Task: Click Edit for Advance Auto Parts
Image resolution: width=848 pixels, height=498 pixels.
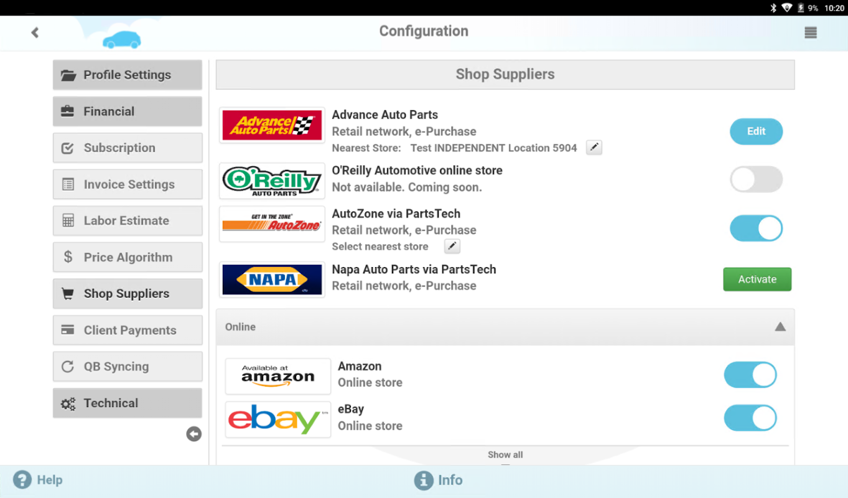Action: click(756, 131)
